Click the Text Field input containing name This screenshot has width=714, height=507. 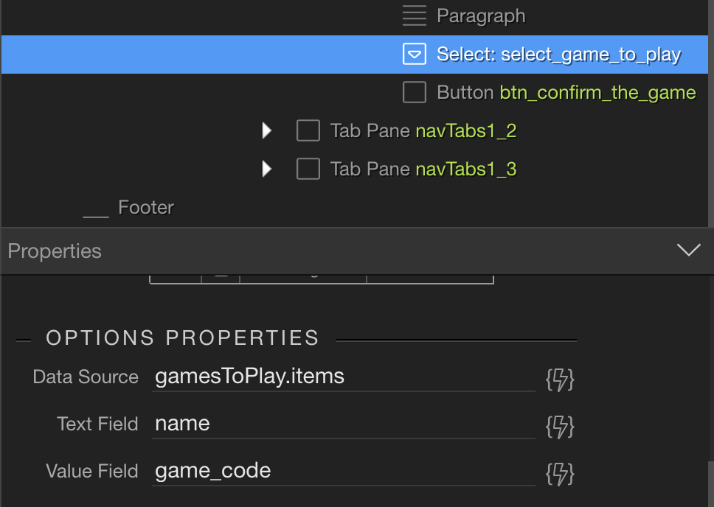point(343,424)
